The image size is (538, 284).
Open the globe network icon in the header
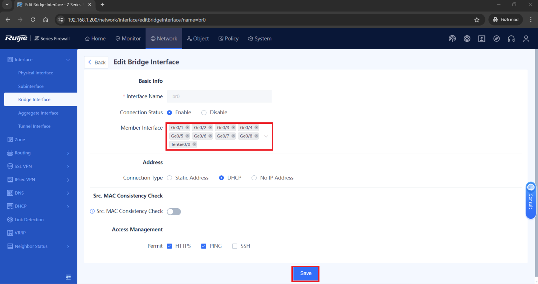pyautogui.click(x=467, y=39)
